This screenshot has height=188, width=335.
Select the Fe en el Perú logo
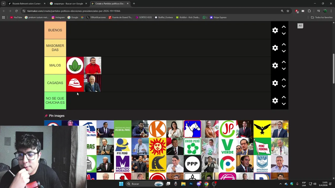click(x=122, y=129)
